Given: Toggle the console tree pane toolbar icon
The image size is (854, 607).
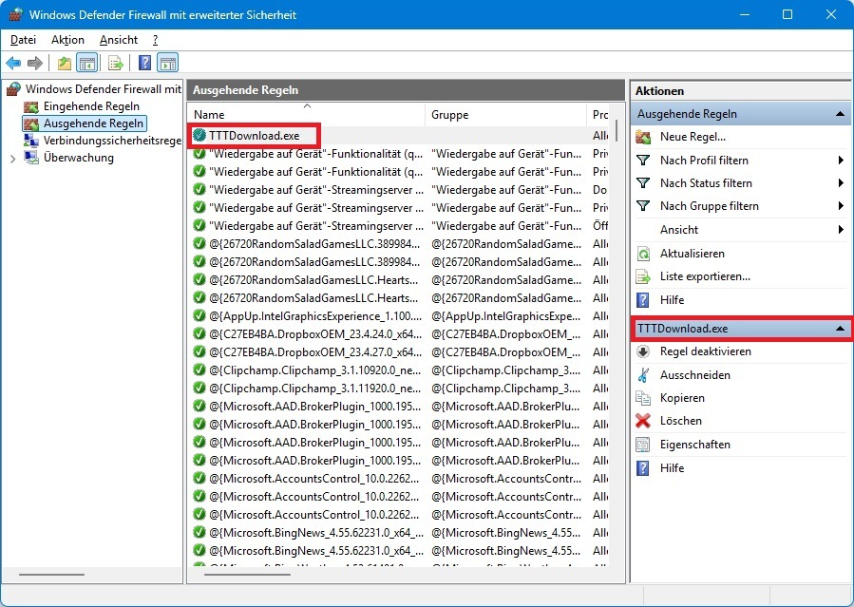Looking at the screenshot, I should [87, 63].
